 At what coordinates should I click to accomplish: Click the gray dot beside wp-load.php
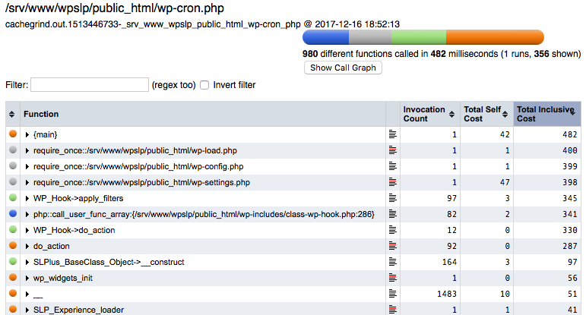(x=13, y=150)
